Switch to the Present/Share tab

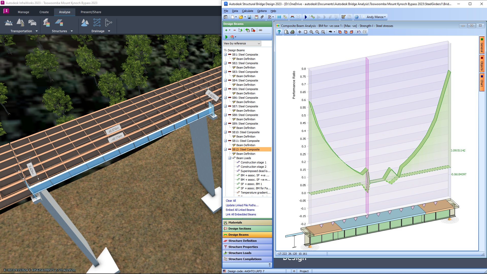point(91,12)
